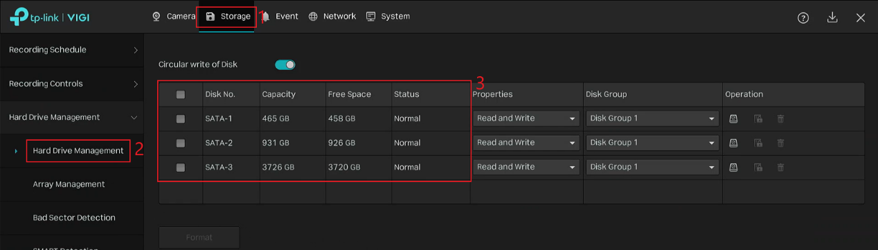Click the Status column header

pyautogui.click(x=406, y=94)
